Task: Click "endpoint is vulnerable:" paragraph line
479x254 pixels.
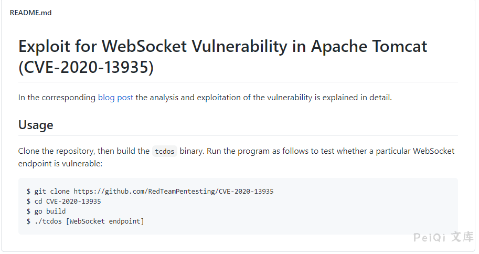Action: pos(60,164)
